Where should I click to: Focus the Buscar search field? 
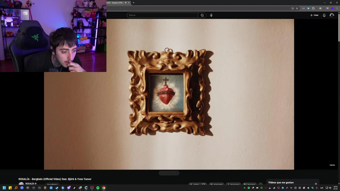coord(162,15)
